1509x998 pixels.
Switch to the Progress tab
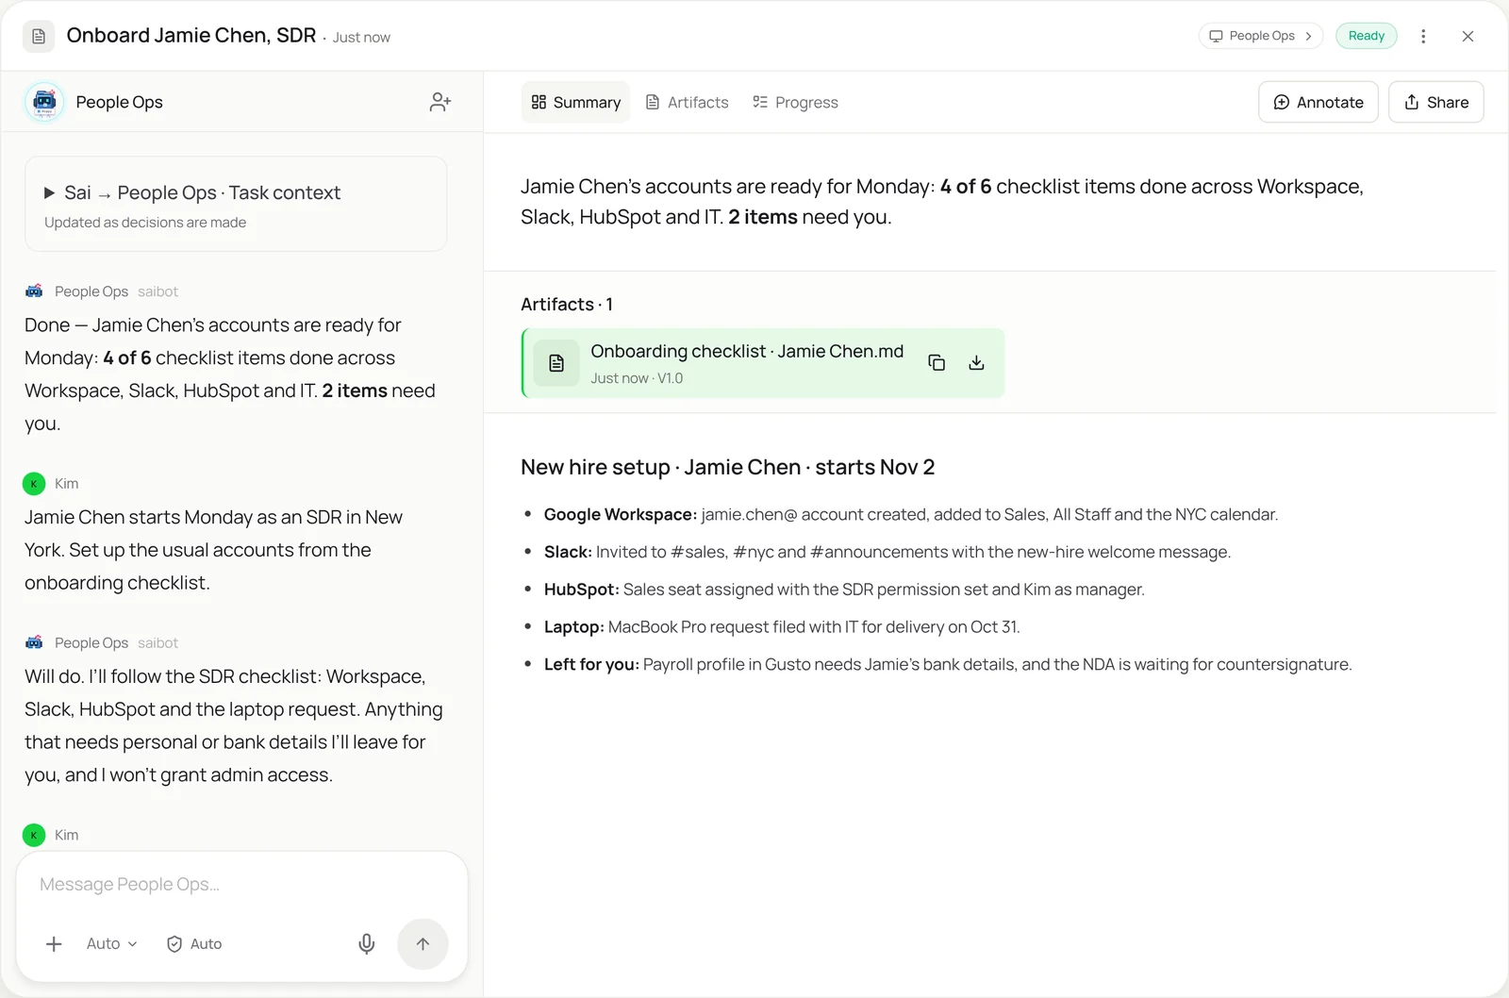795,102
